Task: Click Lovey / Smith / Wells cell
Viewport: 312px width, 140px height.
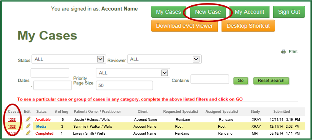Action: [89, 133]
